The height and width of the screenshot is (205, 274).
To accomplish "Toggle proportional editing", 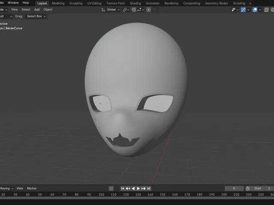I will [149, 10].
